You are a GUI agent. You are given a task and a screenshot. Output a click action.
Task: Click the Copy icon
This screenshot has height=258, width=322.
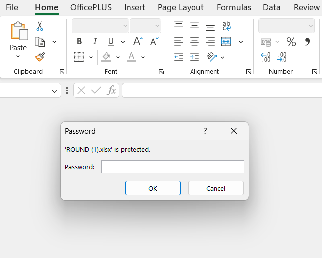point(40,42)
